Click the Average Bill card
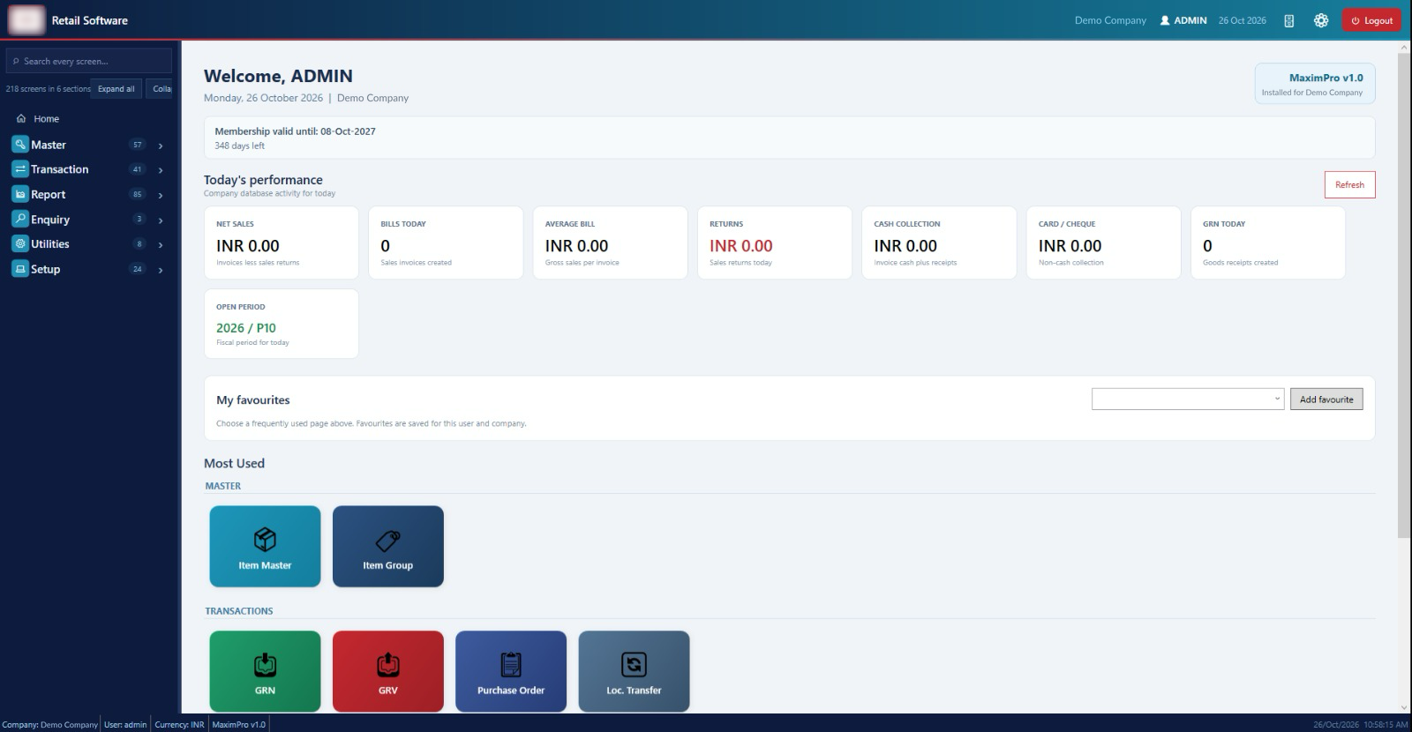 (x=610, y=243)
